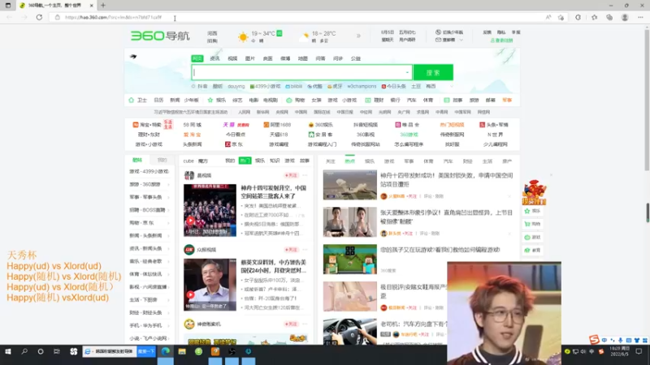Open the 4399小游戏 quick link
This screenshot has height=365, width=650.
(266, 87)
